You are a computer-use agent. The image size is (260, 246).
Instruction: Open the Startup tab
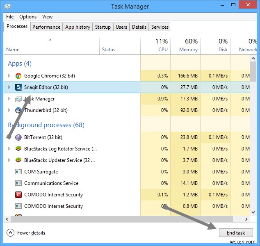(103, 27)
